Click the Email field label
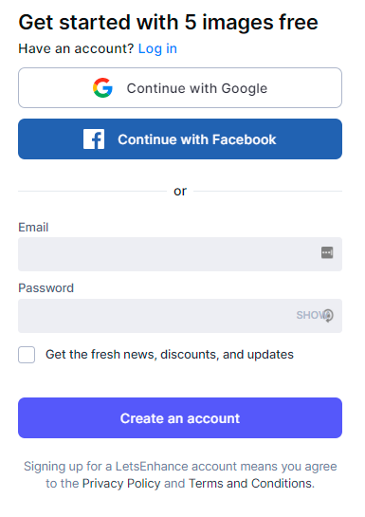The height and width of the screenshot is (517, 365). [x=33, y=227]
